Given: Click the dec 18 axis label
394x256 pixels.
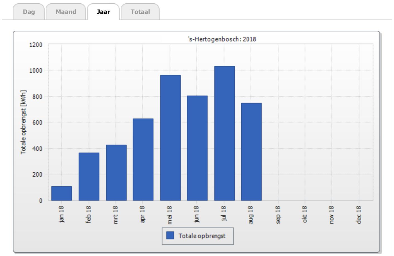Looking at the screenshot, I should [x=359, y=214].
